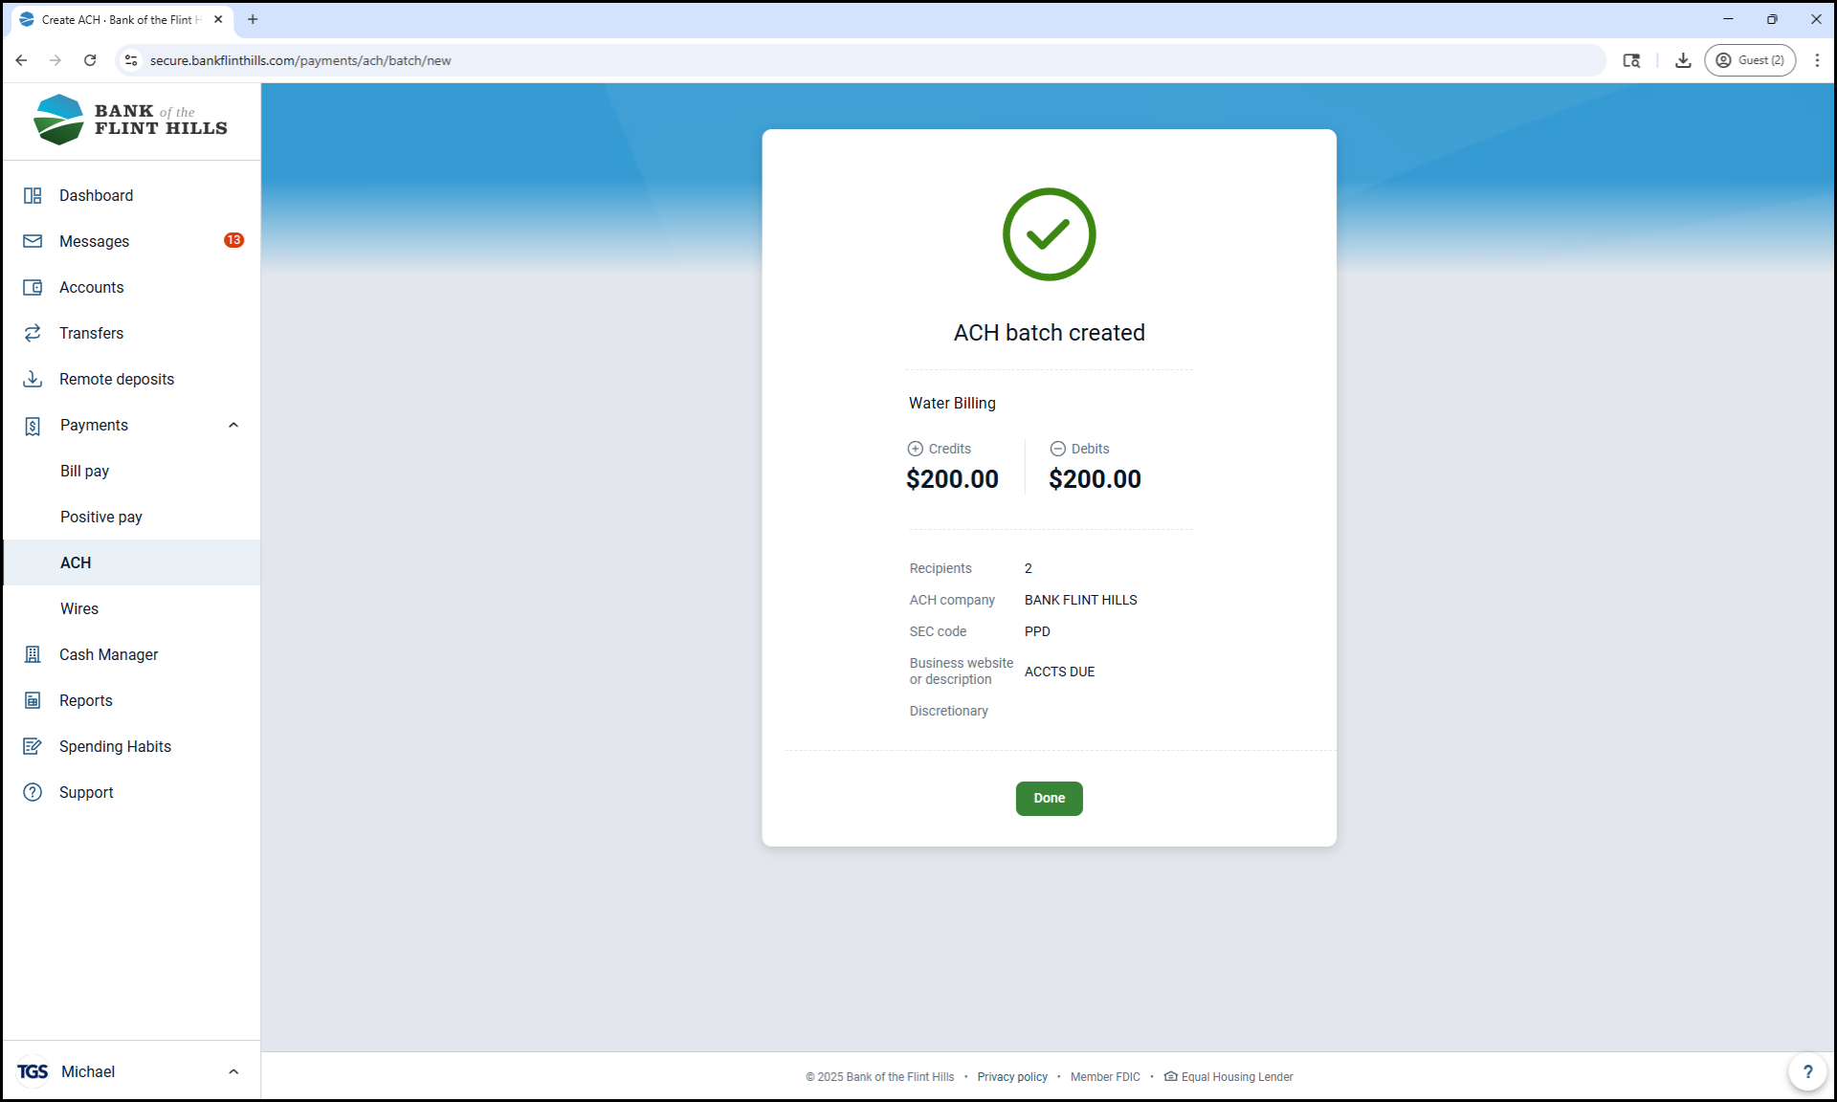Open a new browser tab

253,19
